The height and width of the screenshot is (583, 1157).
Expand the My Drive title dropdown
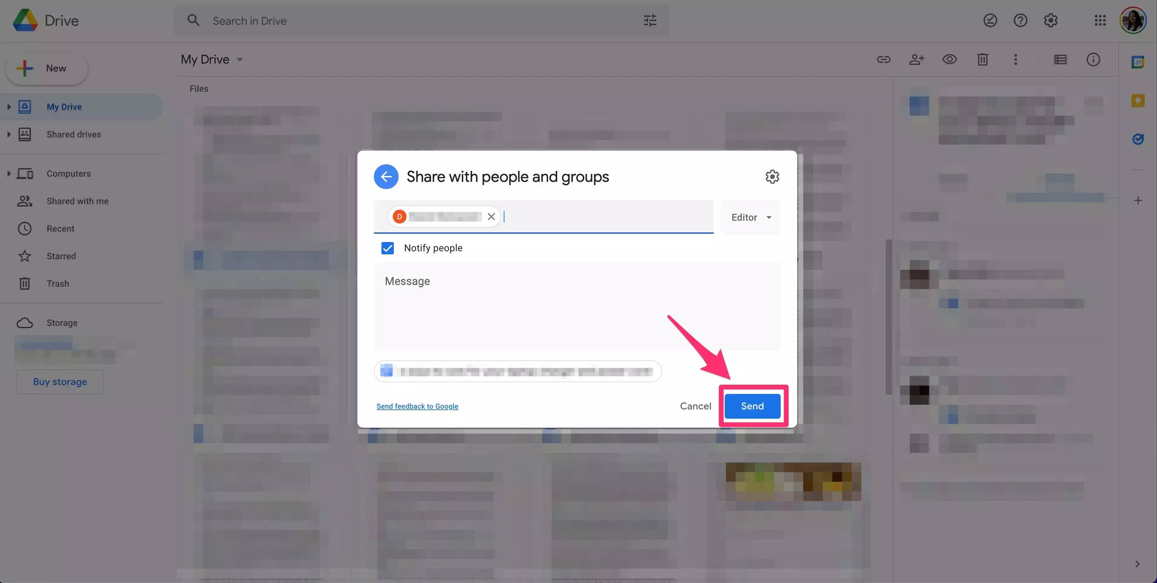point(240,60)
